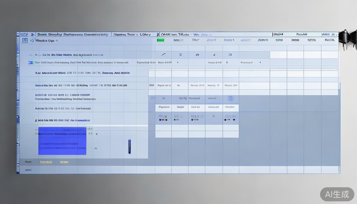The width and height of the screenshot is (357, 204).
Task: Click the square icon left of Vlesku Ogo
Action: [x=25, y=40]
